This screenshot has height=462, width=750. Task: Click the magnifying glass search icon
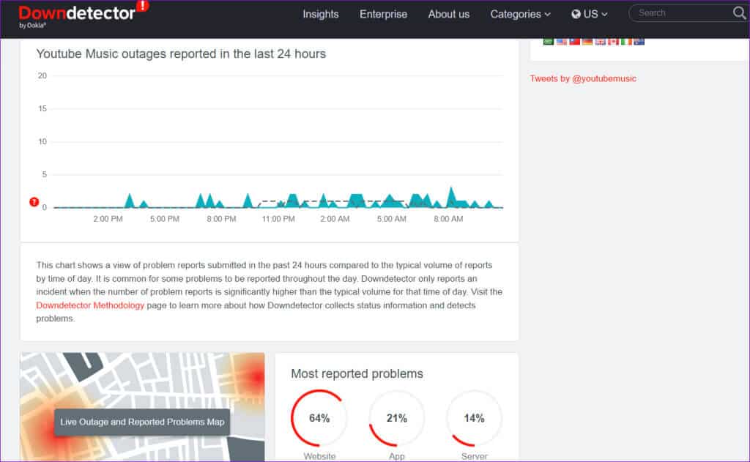tap(739, 13)
